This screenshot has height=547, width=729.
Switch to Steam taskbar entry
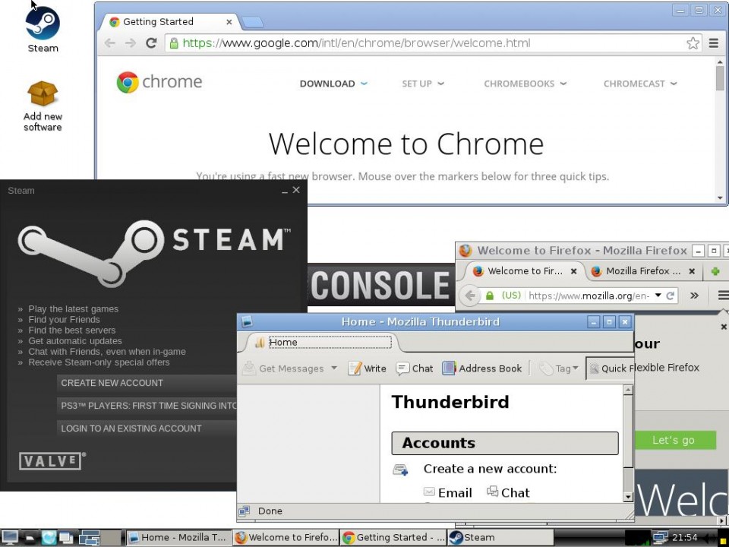(x=500, y=538)
